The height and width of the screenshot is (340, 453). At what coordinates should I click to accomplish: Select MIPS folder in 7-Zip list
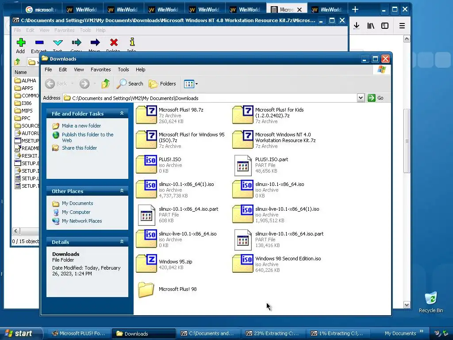tap(24, 110)
